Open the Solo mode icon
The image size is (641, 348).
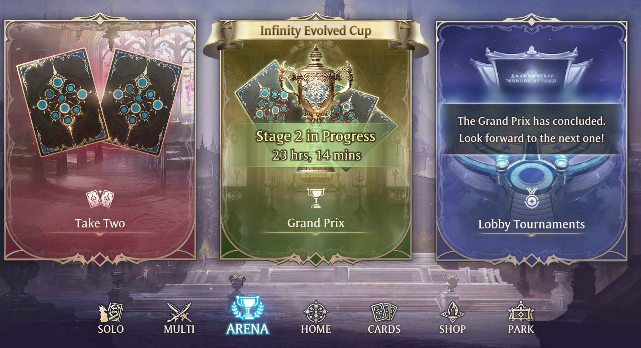111,313
